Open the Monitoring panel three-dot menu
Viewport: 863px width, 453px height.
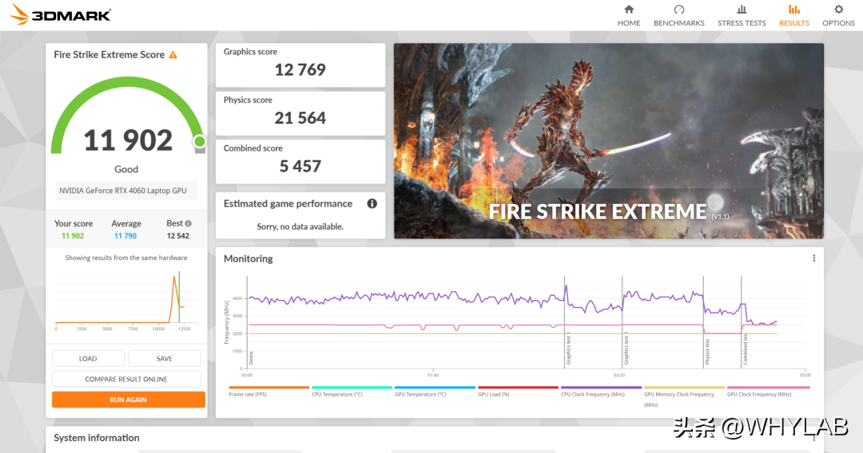pos(814,258)
